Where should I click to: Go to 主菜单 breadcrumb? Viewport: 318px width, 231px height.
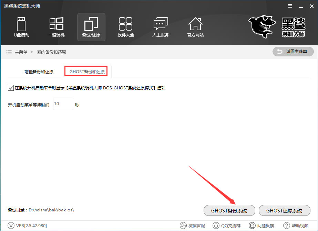[21, 52]
